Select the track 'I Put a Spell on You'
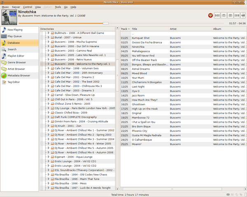This screenshot has width=247, height=197. pyautogui.click(x=183, y=122)
